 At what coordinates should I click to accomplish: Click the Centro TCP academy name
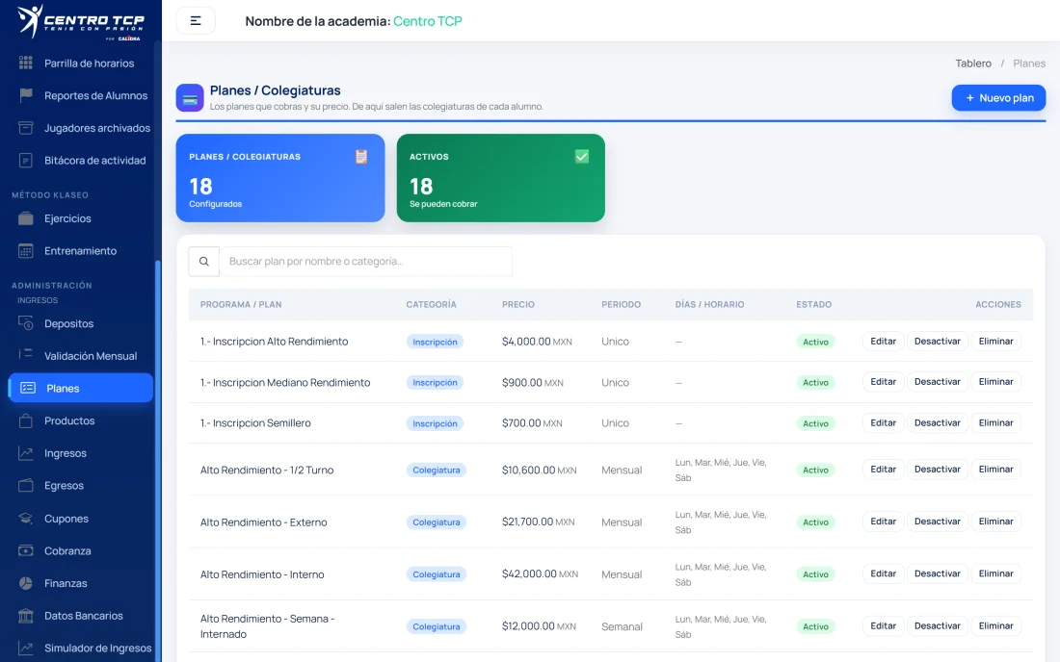(427, 21)
